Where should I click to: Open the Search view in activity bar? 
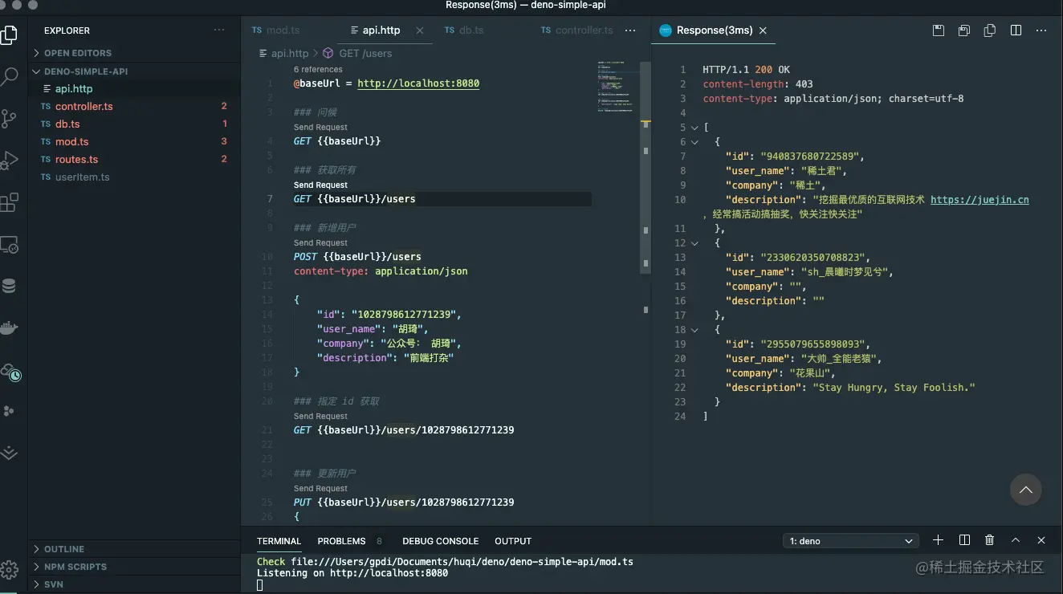tap(10, 76)
